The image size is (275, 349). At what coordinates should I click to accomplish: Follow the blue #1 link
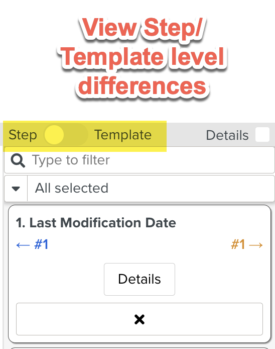point(41,244)
